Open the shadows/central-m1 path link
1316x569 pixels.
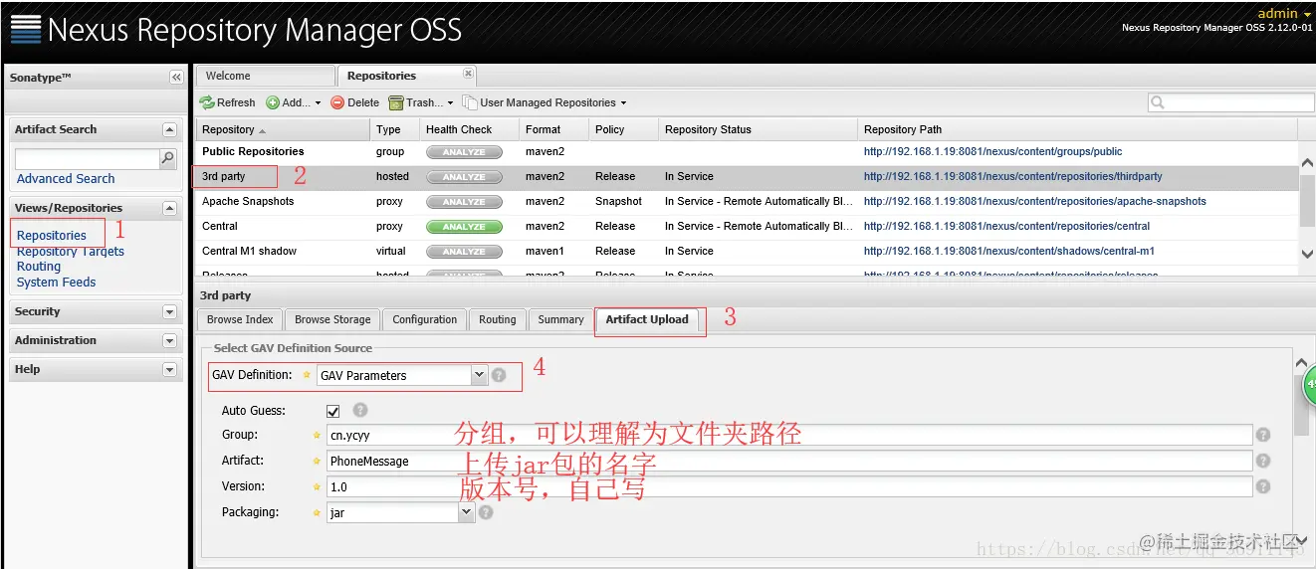(x=1009, y=252)
